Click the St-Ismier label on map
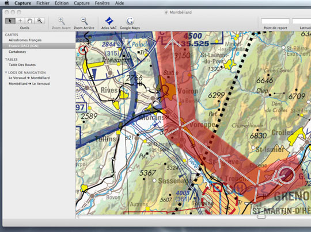 click(270, 149)
